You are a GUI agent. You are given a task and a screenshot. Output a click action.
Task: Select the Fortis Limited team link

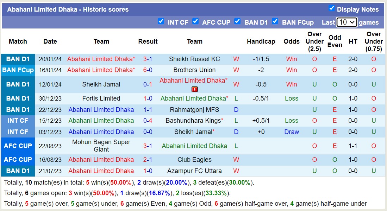(x=101, y=98)
